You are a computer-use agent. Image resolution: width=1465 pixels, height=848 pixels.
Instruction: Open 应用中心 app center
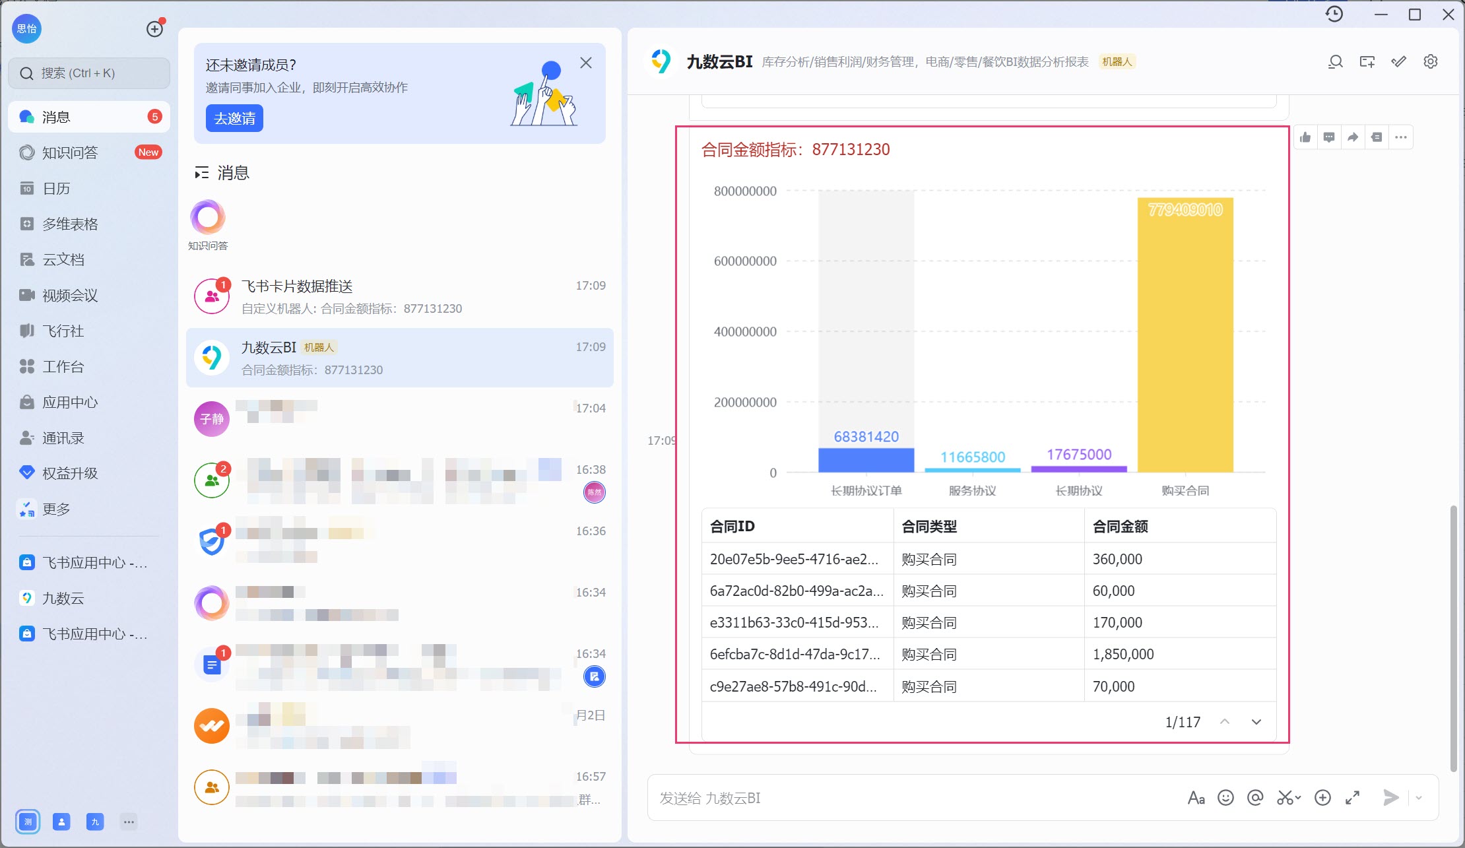coord(89,402)
